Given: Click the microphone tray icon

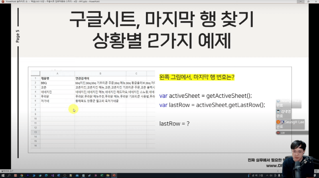Looking at the screenshot, I should point(279,175).
